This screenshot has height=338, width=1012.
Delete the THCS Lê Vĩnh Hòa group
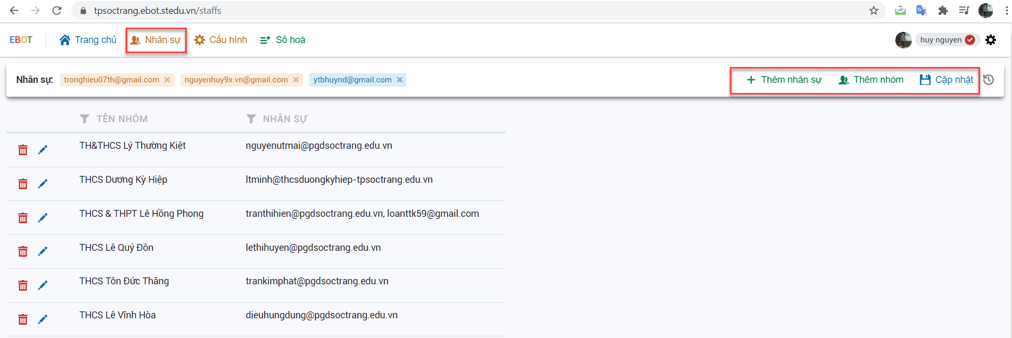pos(23,319)
